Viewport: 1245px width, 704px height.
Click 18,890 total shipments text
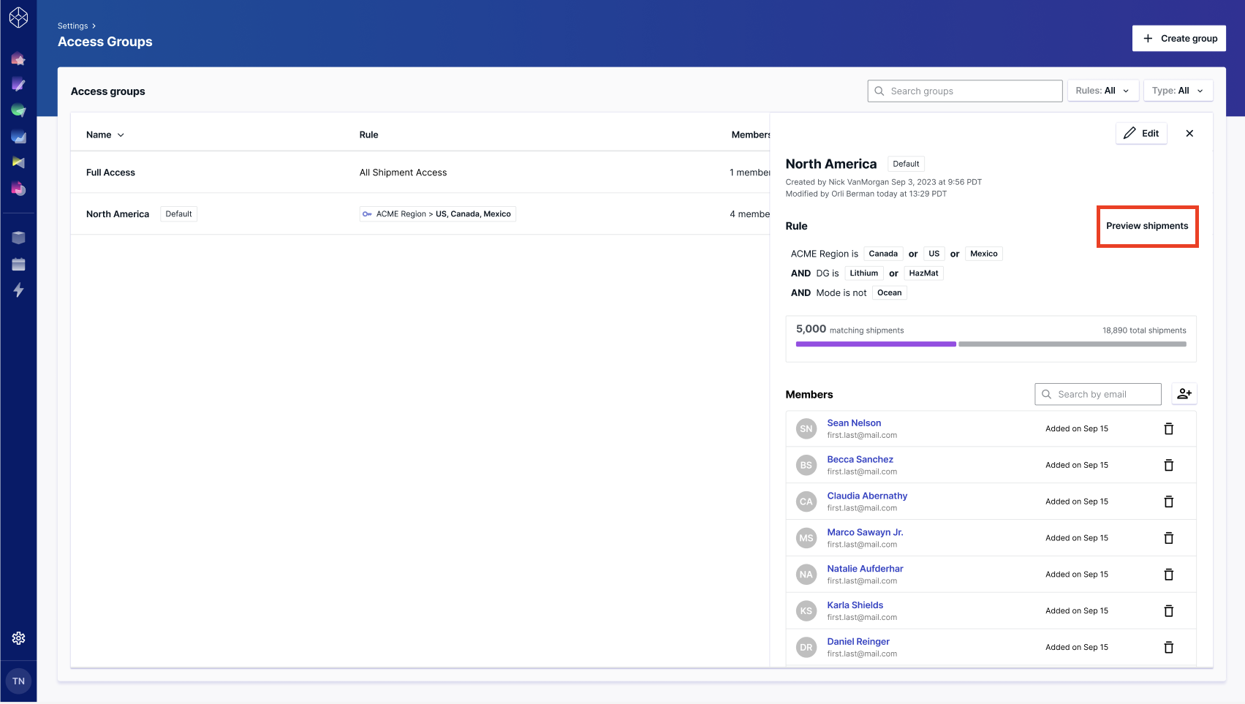pyautogui.click(x=1144, y=330)
